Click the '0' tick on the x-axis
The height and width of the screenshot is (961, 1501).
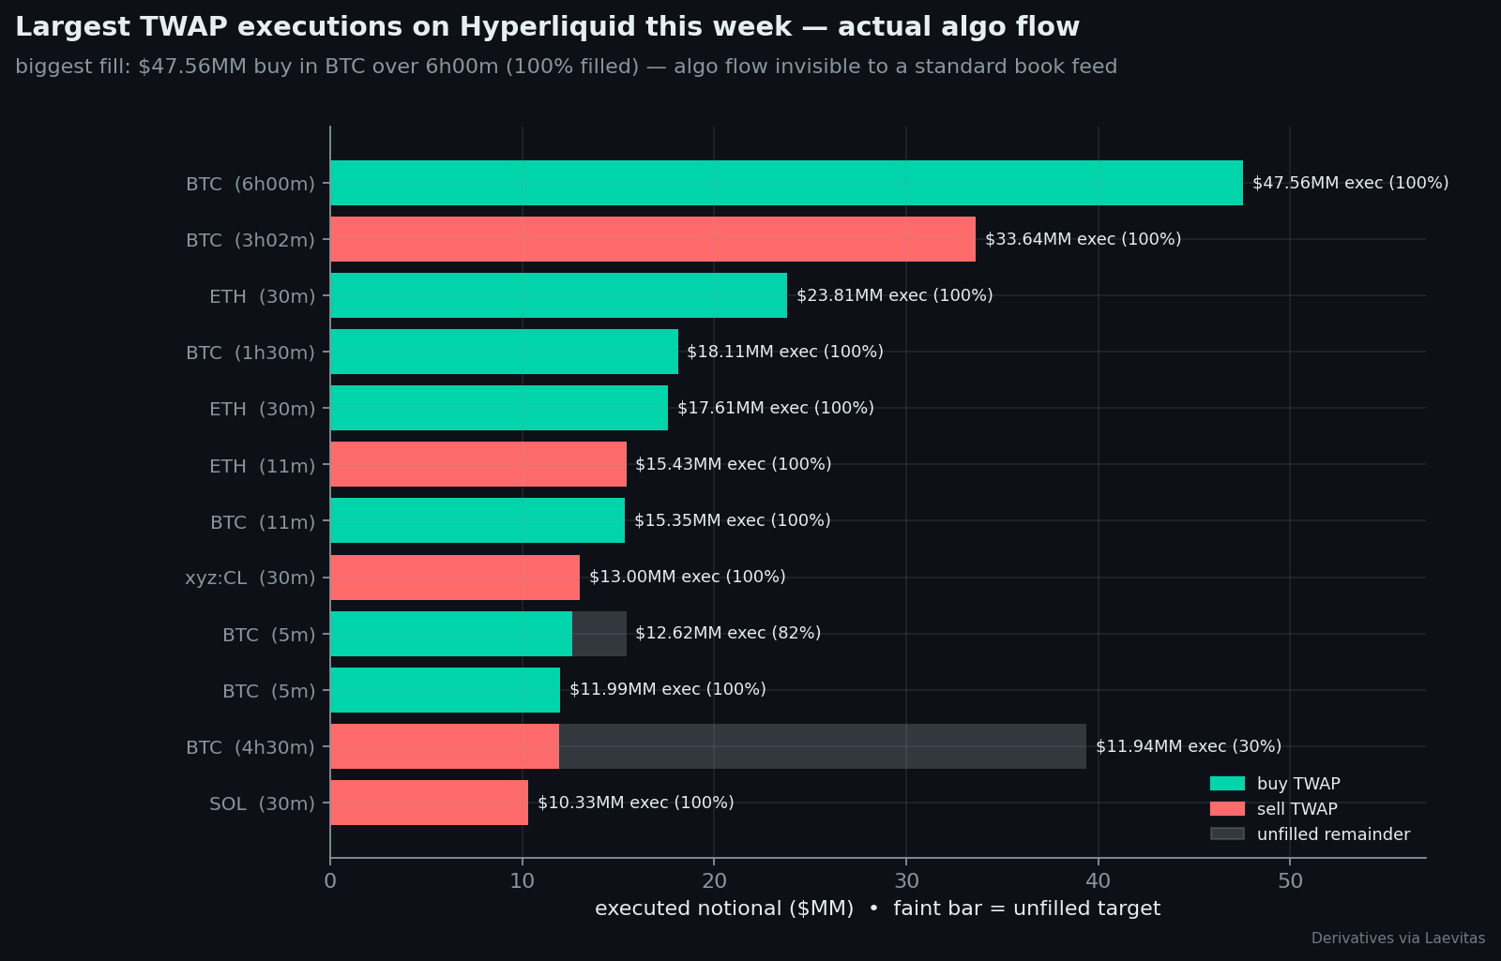point(330,881)
